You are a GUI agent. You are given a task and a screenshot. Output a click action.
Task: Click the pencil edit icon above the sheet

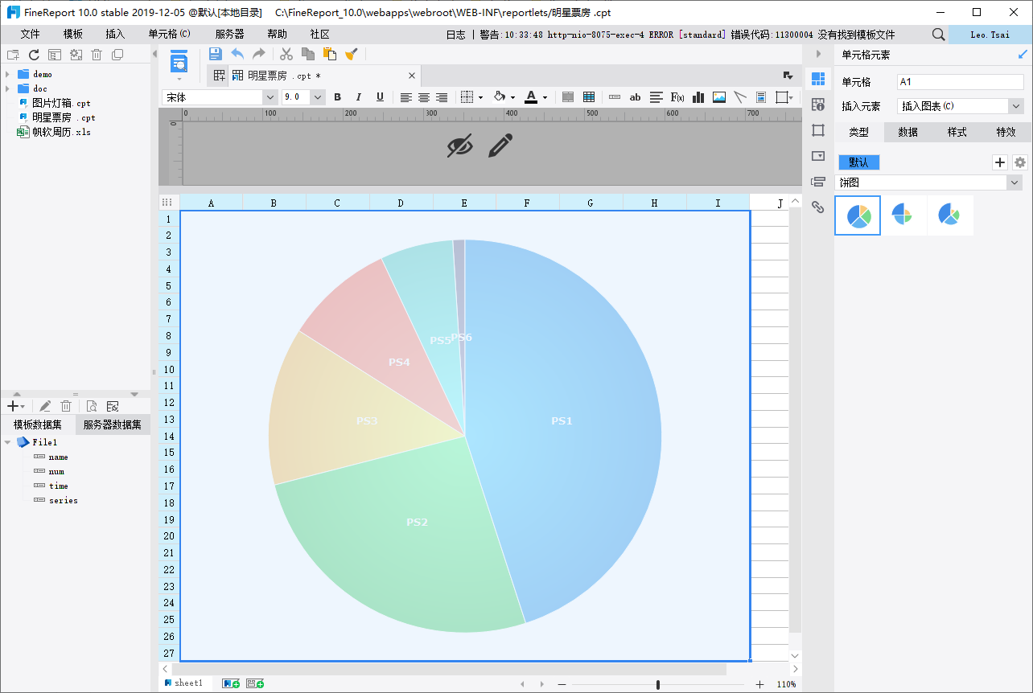click(500, 146)
